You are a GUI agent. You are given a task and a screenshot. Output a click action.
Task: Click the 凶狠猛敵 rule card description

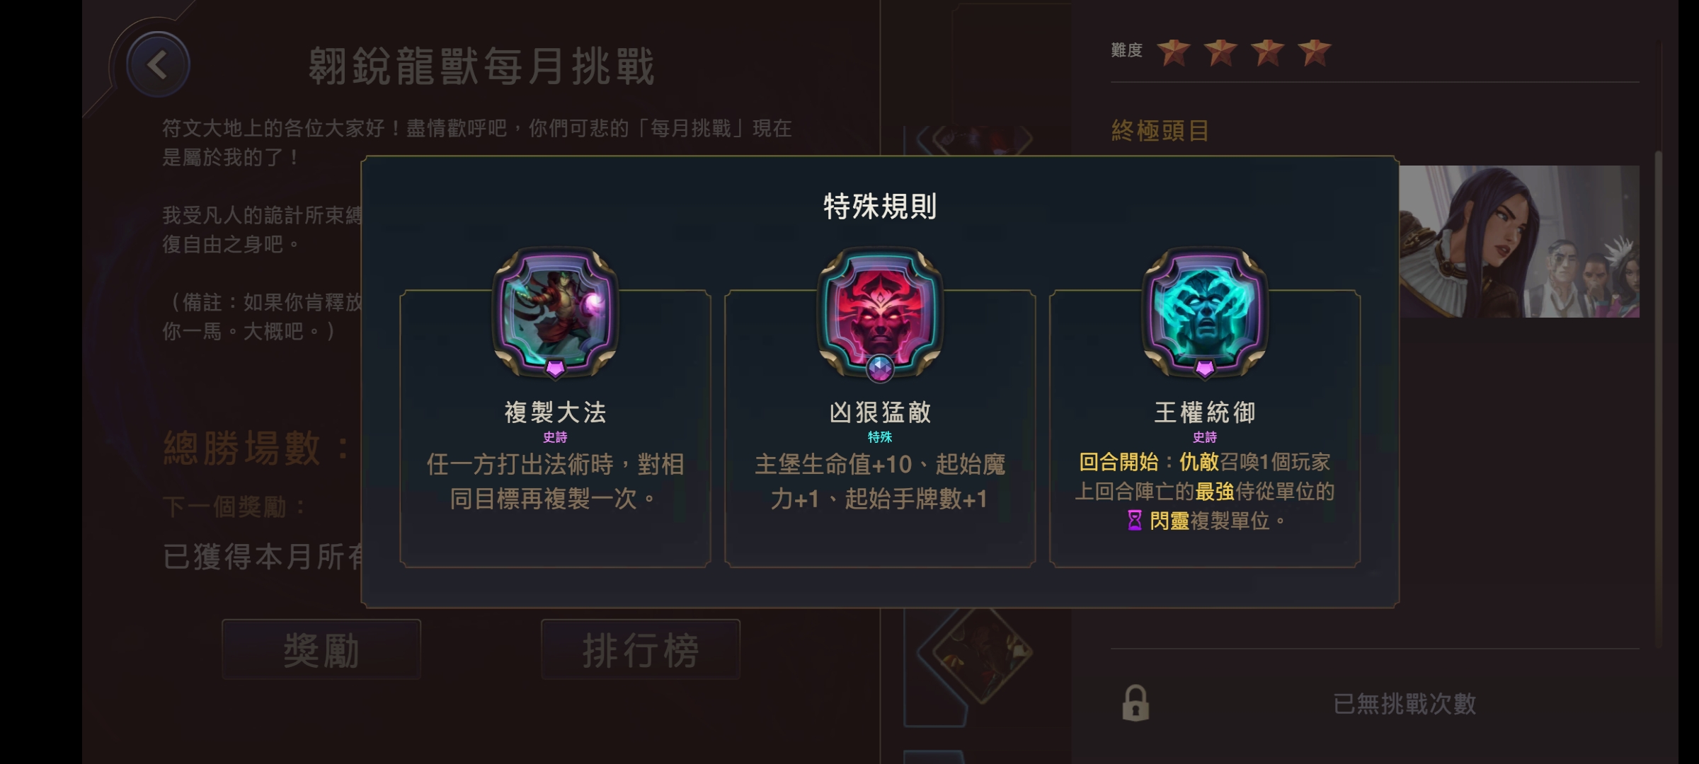pyautogui.click(x=880, y=482)
